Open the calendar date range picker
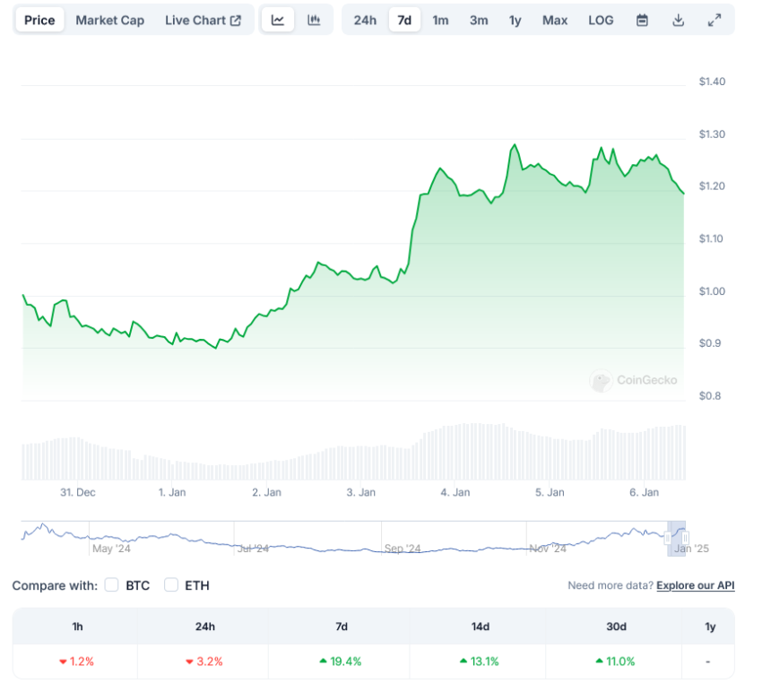This screenshot has height=683, width=771. [642, 20]
